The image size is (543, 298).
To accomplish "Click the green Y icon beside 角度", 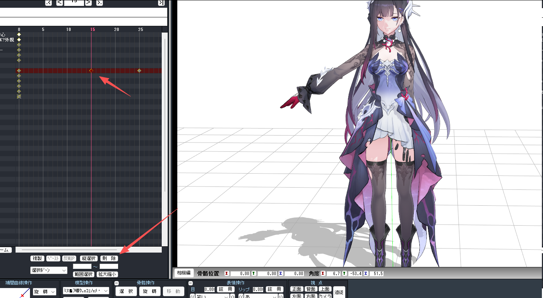I will [x=345, y=274].
